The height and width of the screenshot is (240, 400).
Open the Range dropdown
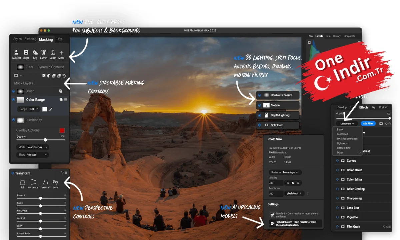click(x=29, y=109)
